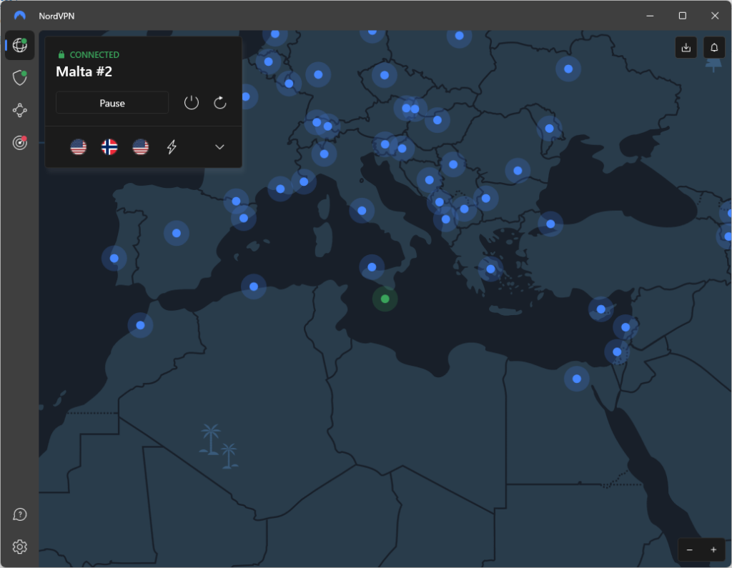Disconnect VPN using the power icon

coord(191,103)
